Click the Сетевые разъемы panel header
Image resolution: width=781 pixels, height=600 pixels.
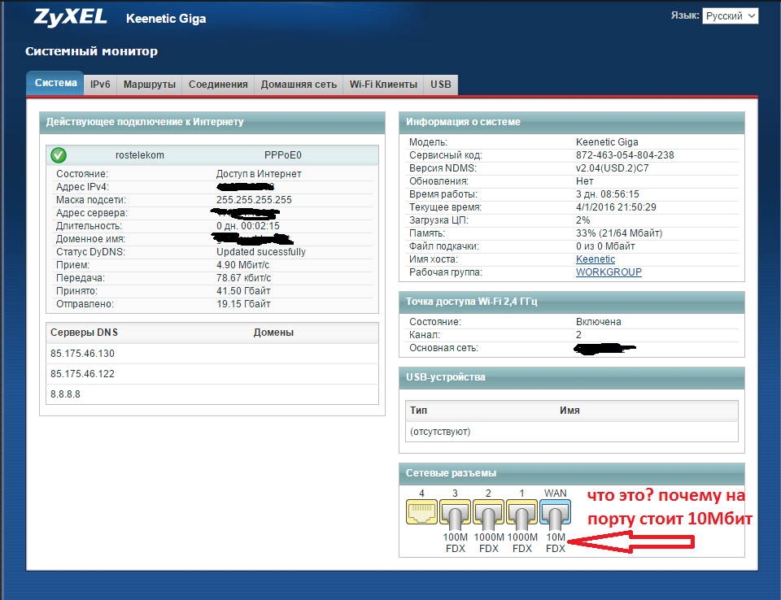pyautogui.click(x=572, y=474)
